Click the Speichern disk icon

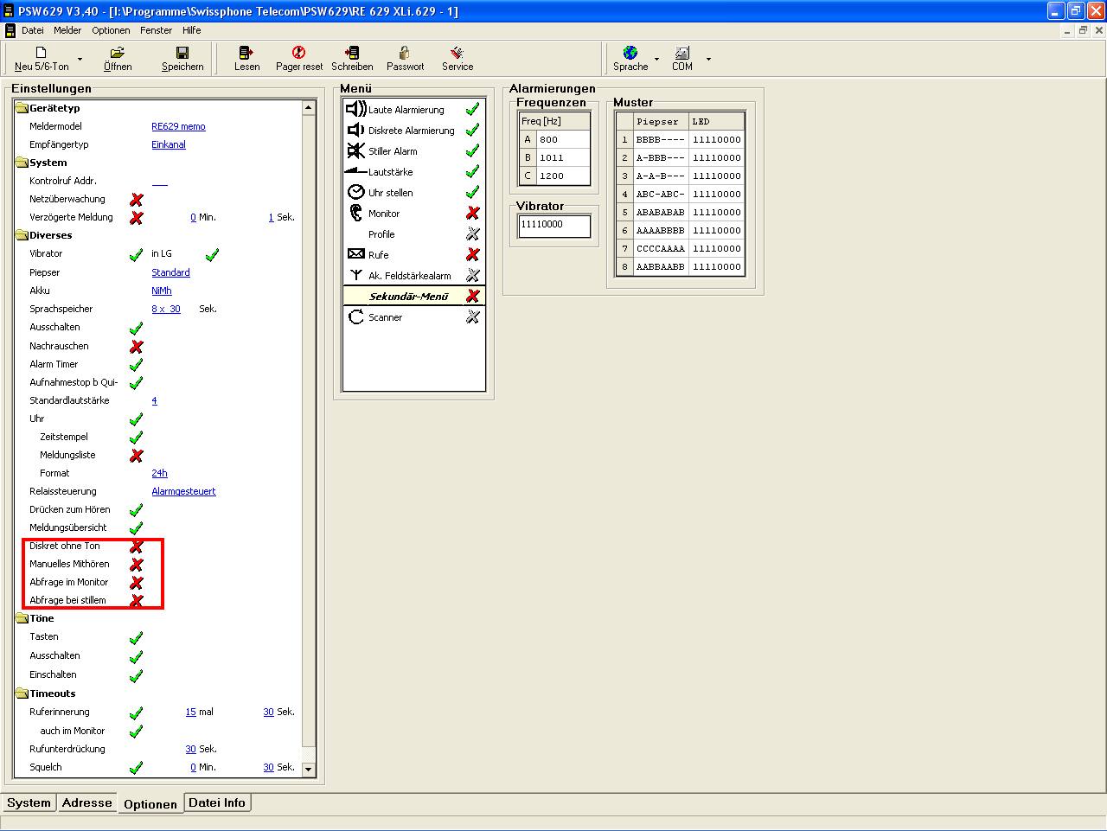pos(182,53)
